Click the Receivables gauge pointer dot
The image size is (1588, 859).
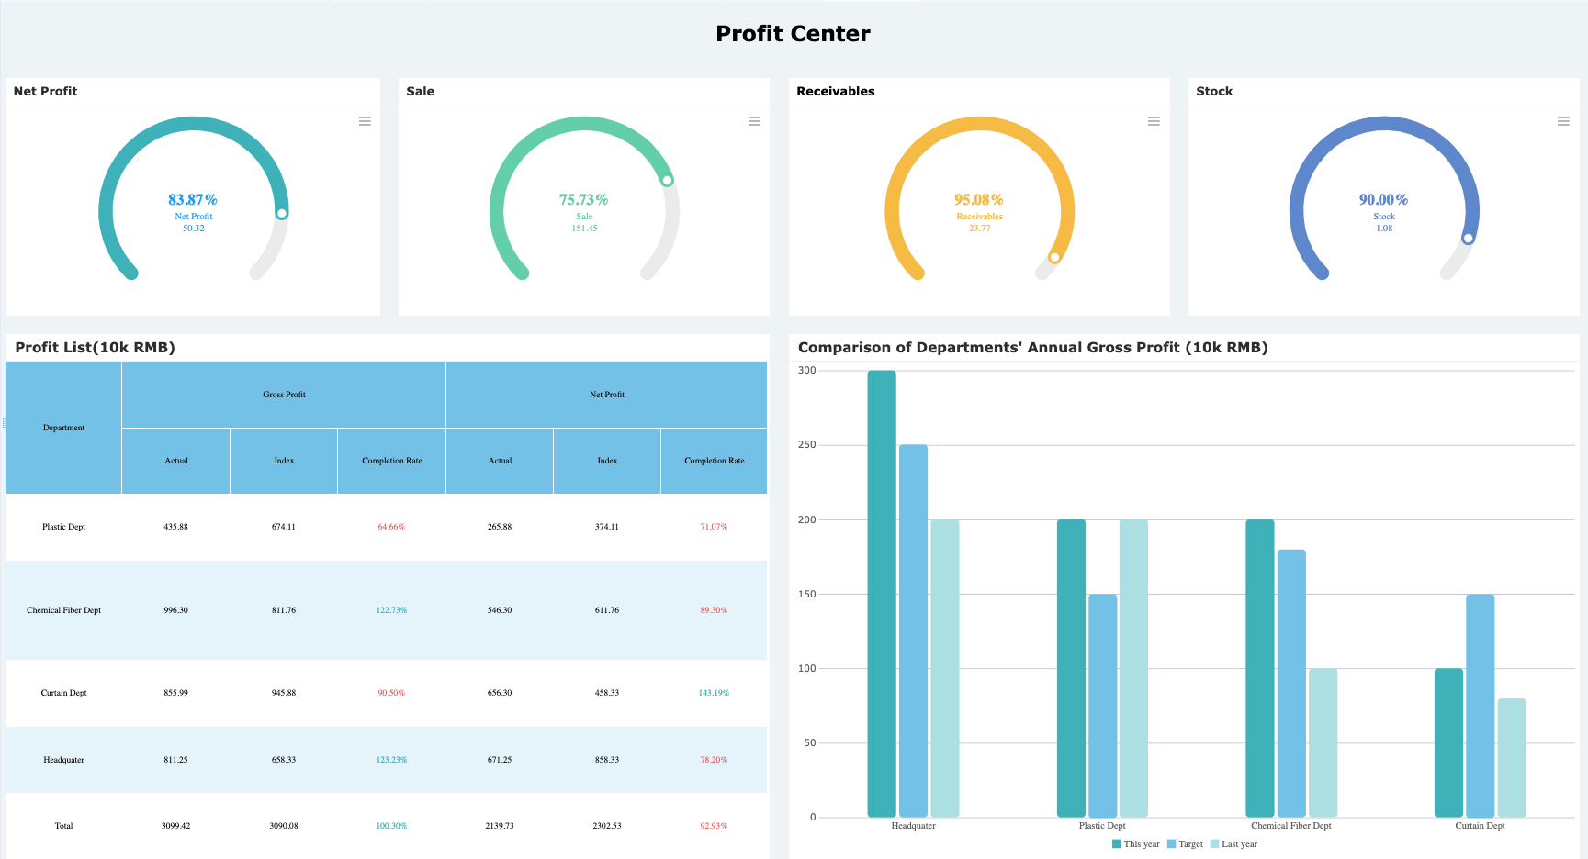[1054, 258]
